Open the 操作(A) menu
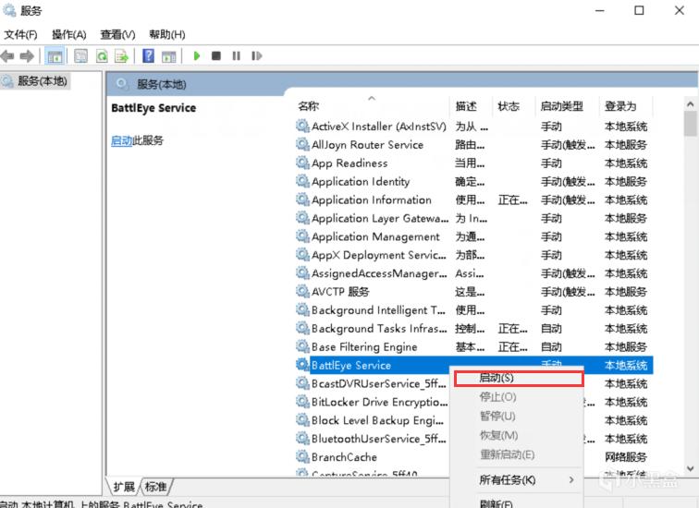This screenshot has height=508, width=699. pyautogui.click(x=69, y=34)
